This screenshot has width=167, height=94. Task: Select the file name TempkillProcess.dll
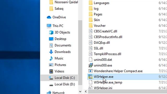[x=108, y=54]
